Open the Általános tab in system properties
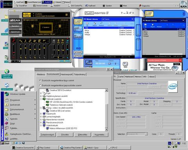Screen dimensions: 188x150 pos(41,74)
